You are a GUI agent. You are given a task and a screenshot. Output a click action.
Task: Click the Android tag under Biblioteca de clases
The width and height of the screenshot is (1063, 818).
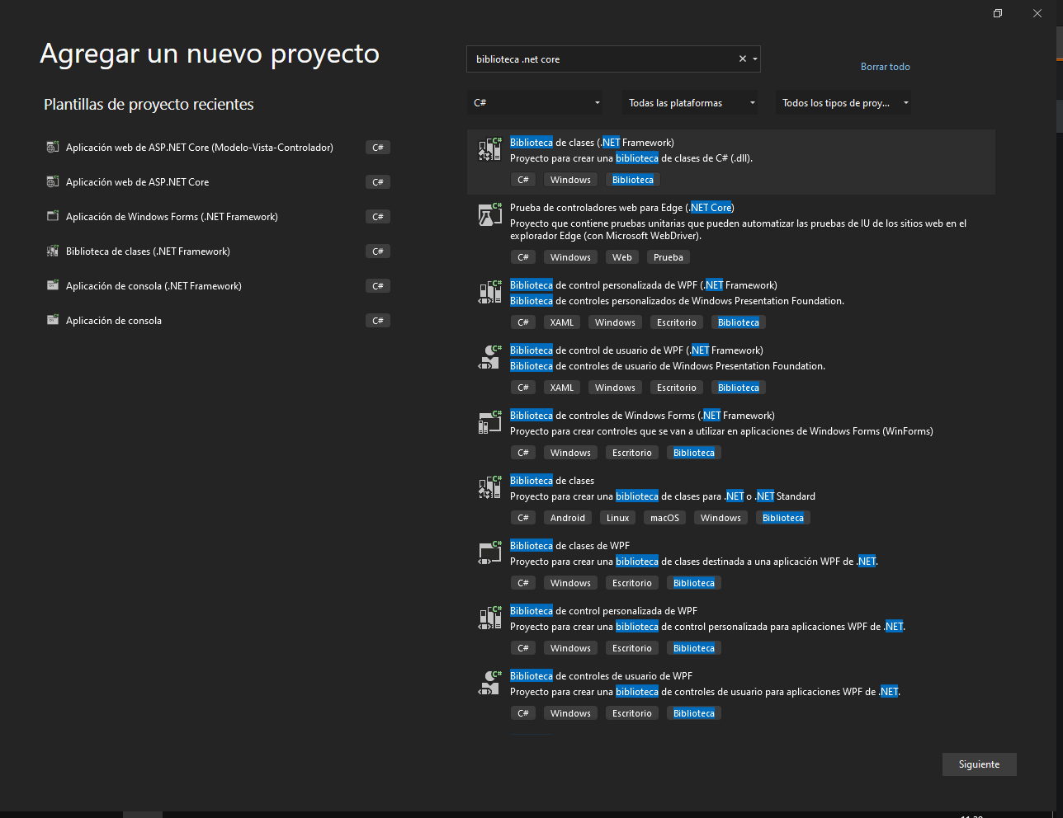pyautogui.click(x=568, y=518)
